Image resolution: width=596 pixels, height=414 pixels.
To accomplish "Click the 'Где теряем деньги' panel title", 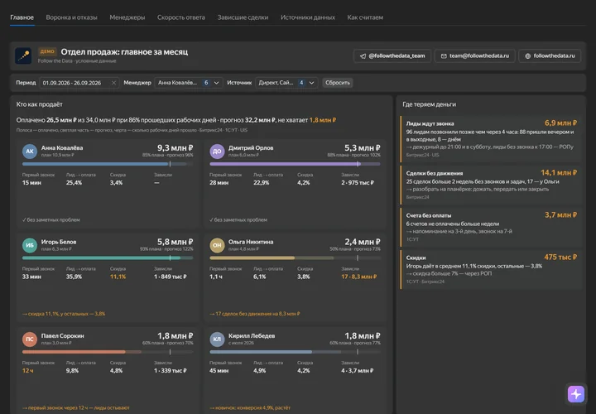I will 429,104.
